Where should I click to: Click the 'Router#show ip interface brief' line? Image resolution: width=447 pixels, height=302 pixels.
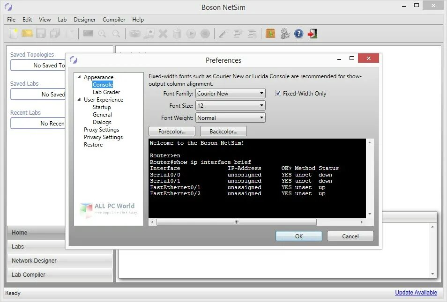tap(201, 162)
